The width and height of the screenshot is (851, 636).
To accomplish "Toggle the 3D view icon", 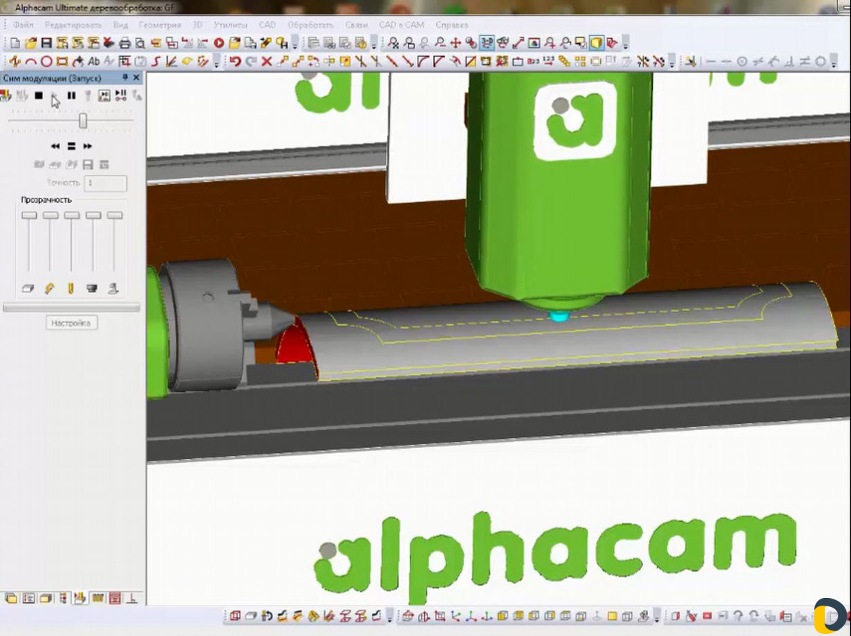I will pyautogui.click(x=487, y=43).
